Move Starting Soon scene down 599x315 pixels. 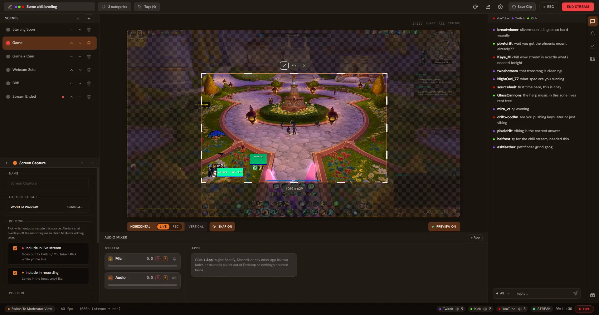pos(80,30)
